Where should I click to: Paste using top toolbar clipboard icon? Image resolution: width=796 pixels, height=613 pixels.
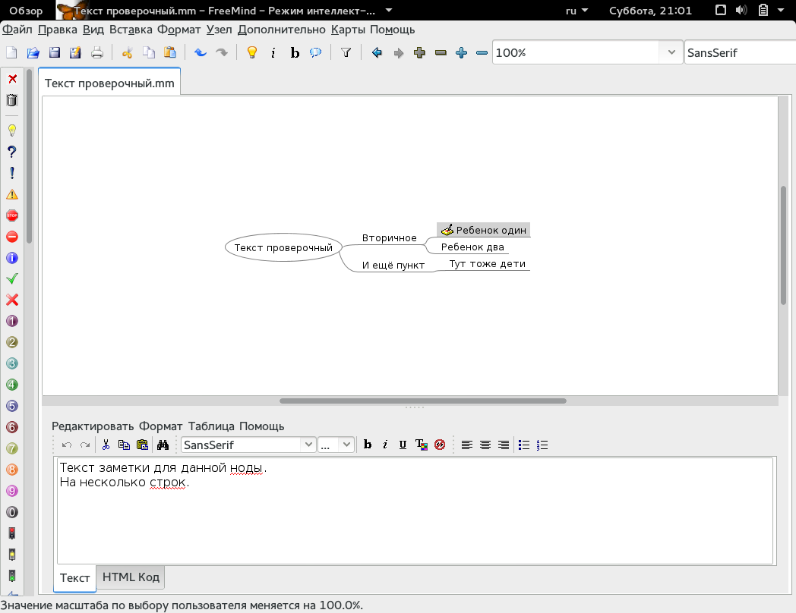(x=169, y=52)
